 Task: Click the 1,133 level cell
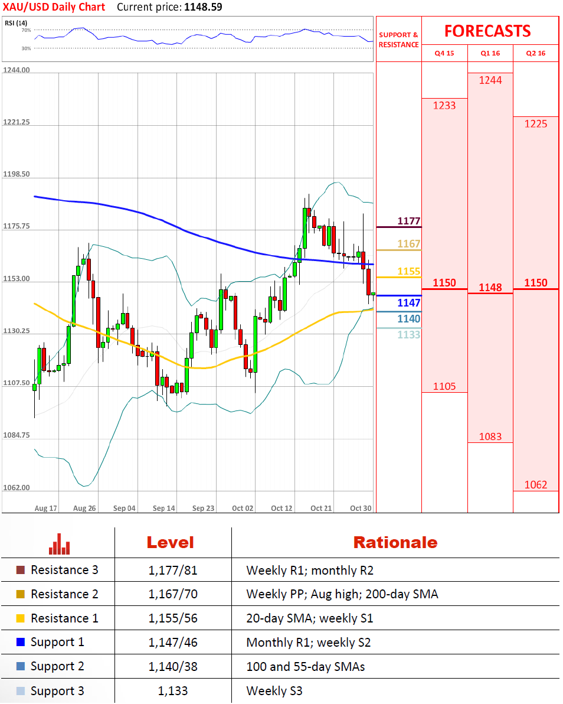click(173, 691)
